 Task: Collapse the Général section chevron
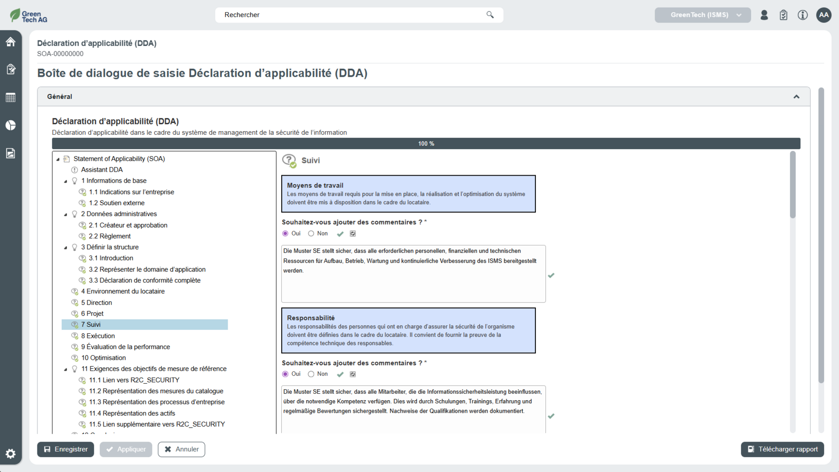[796, 97]
